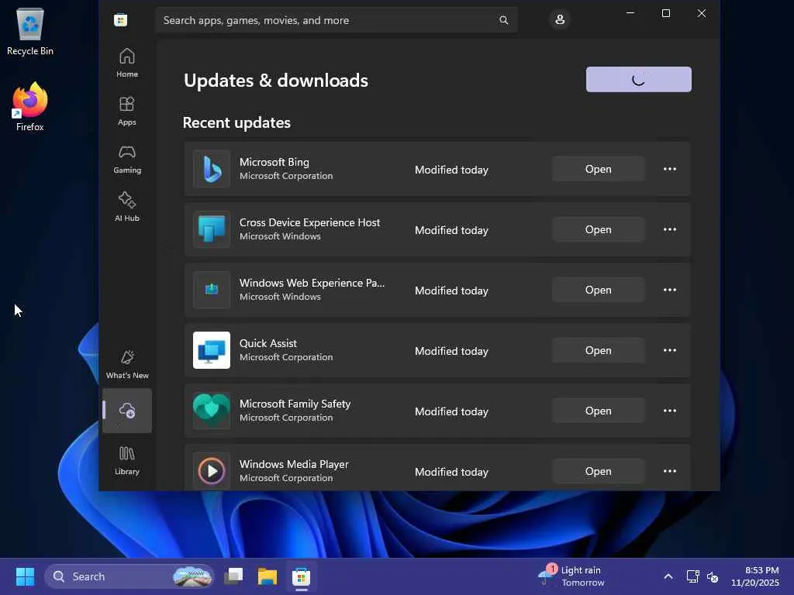Click Open next to Quick Assist
The height and width of the screenshot is (595, 794).
pos(599,350)
